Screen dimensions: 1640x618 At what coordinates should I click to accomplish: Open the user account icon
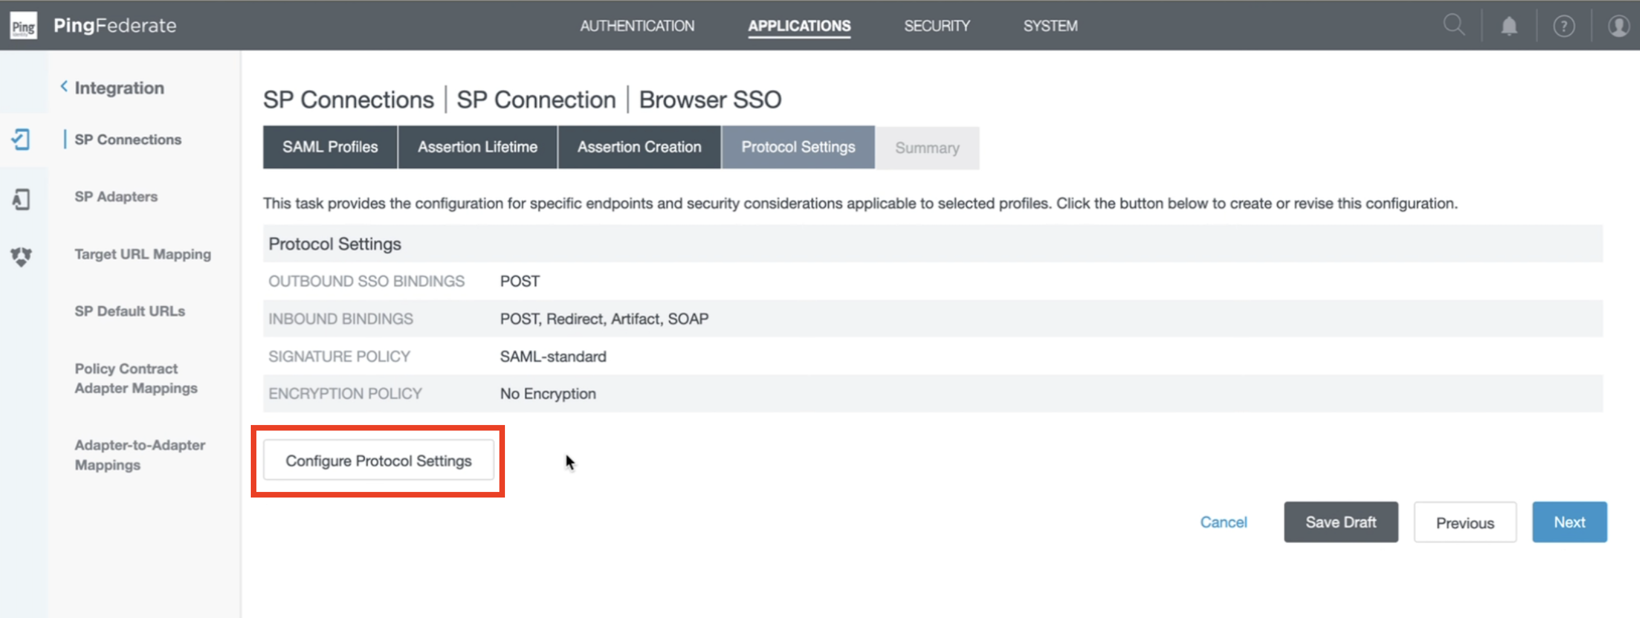pos(1618,26)
